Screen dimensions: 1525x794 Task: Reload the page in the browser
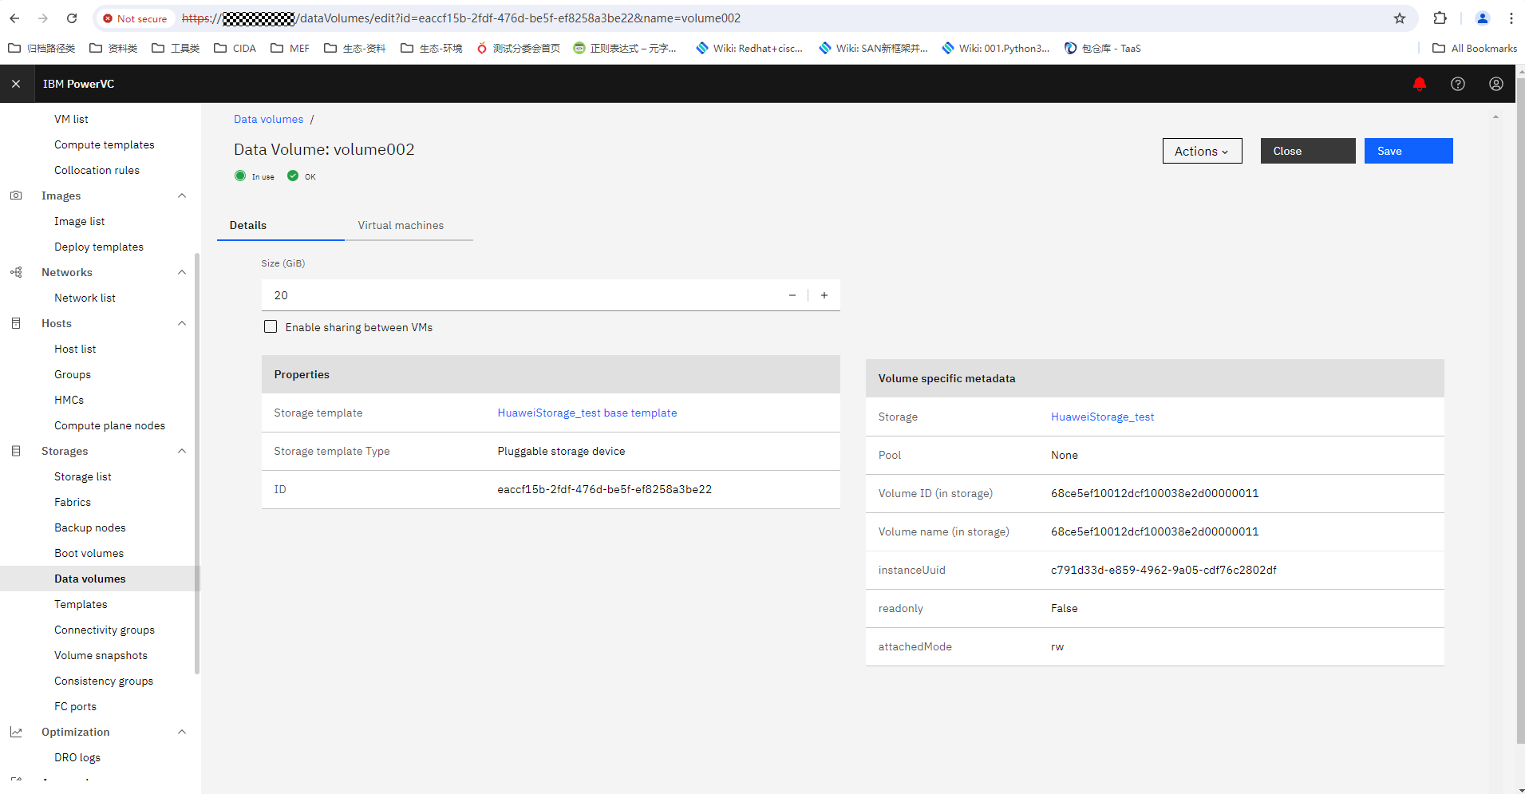72,18
